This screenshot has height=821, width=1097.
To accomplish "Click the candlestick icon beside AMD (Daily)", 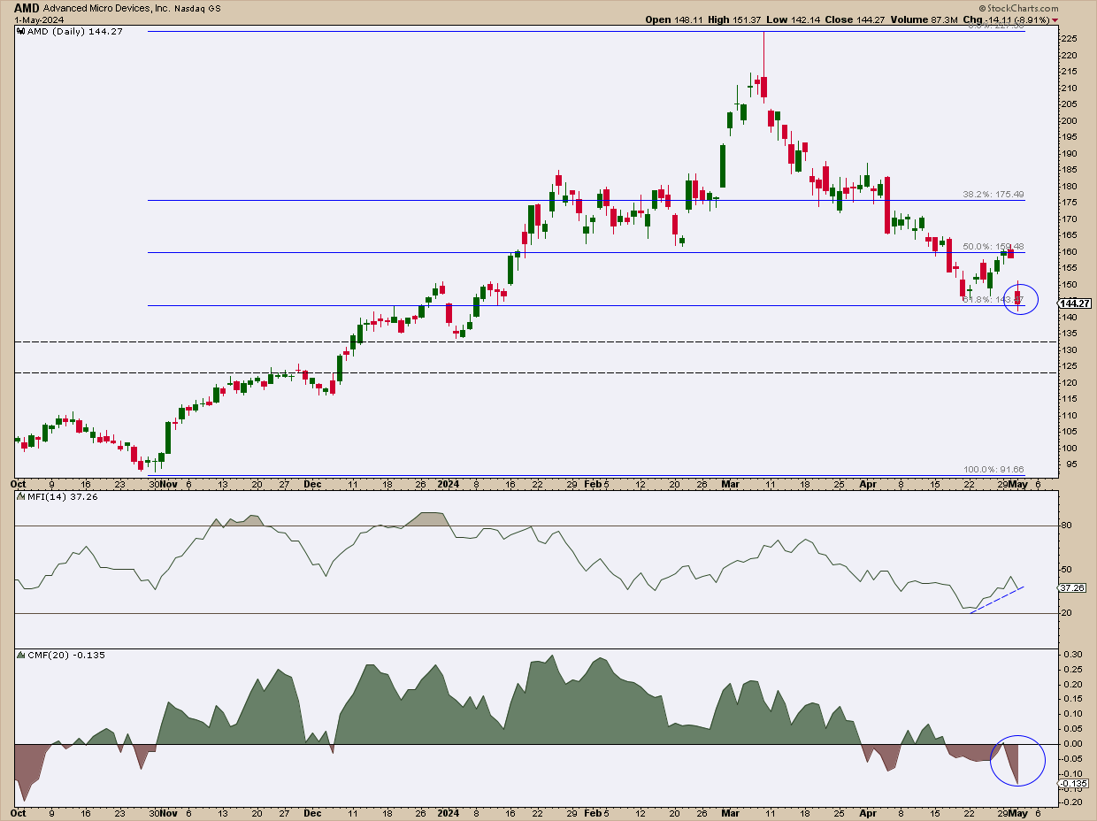I will [22, 31].
